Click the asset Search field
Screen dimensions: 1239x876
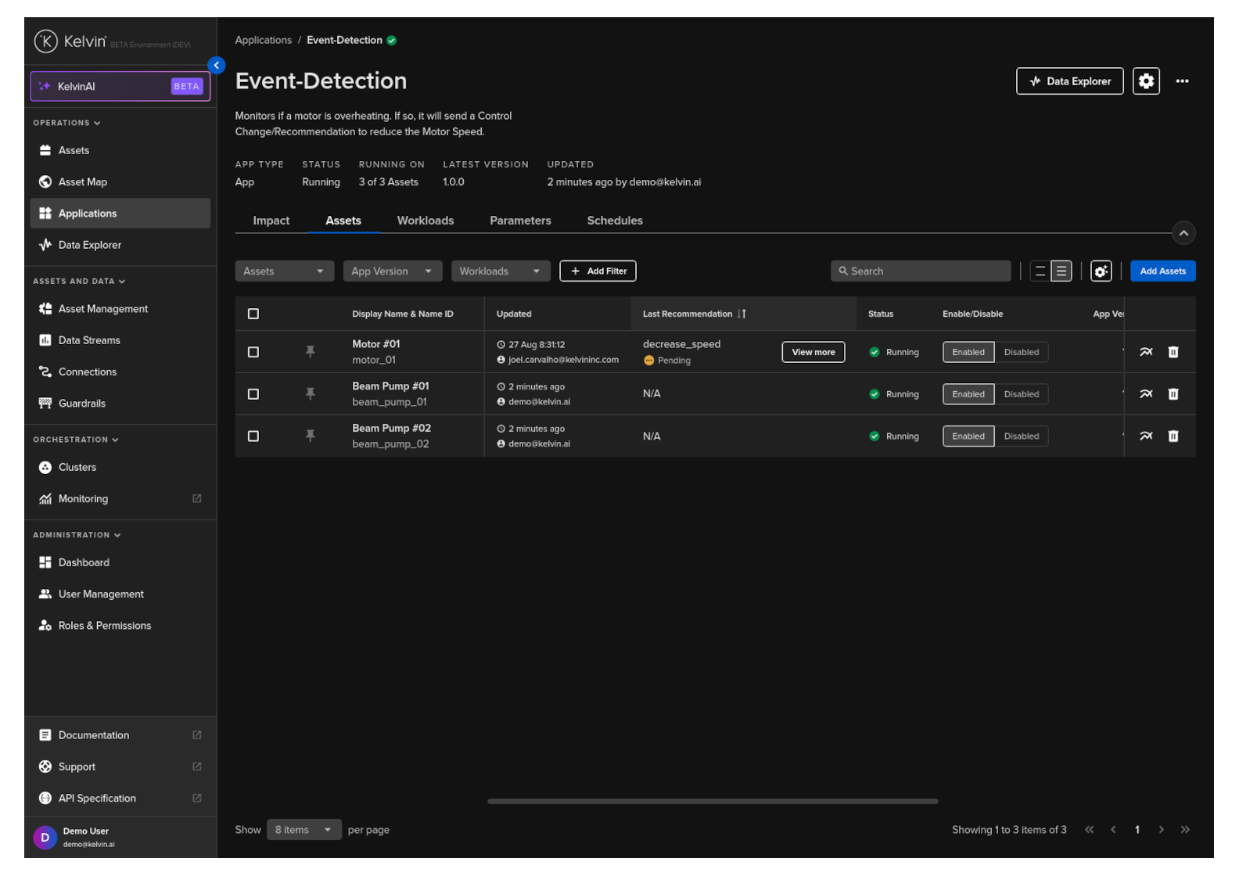[x=921, y=271]
